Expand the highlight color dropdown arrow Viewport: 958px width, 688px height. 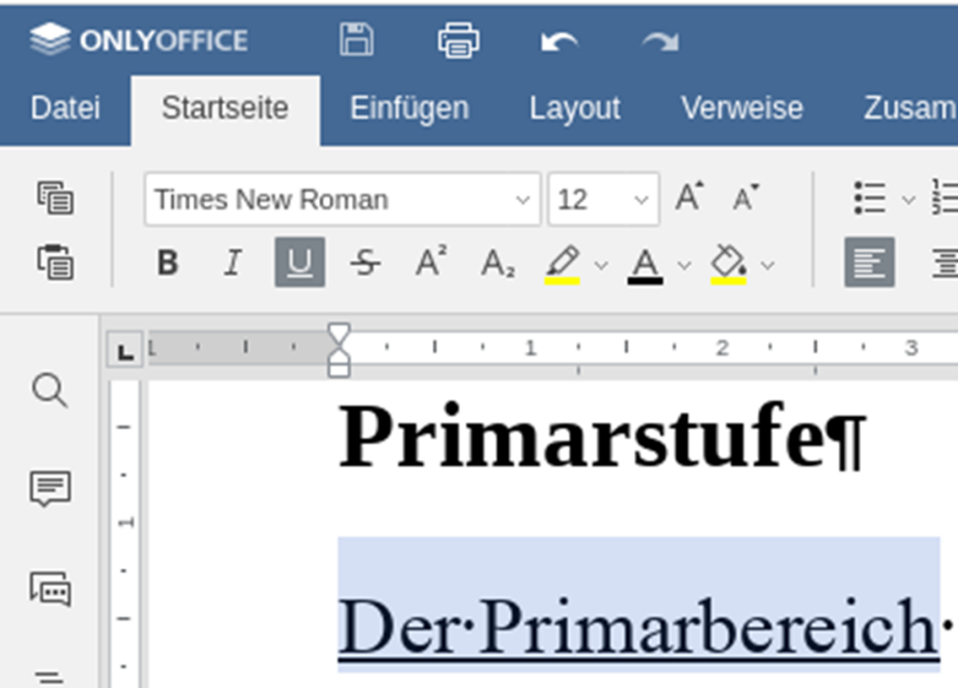pos(602,265)
